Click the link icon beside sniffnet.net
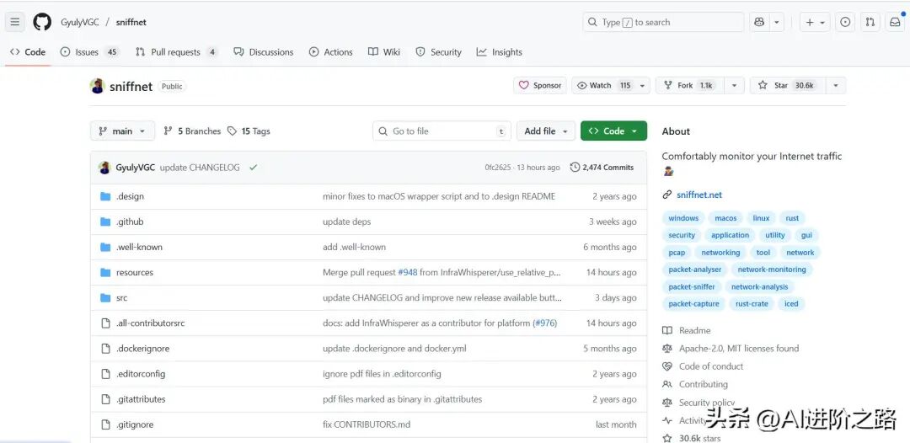 (667, 195)
